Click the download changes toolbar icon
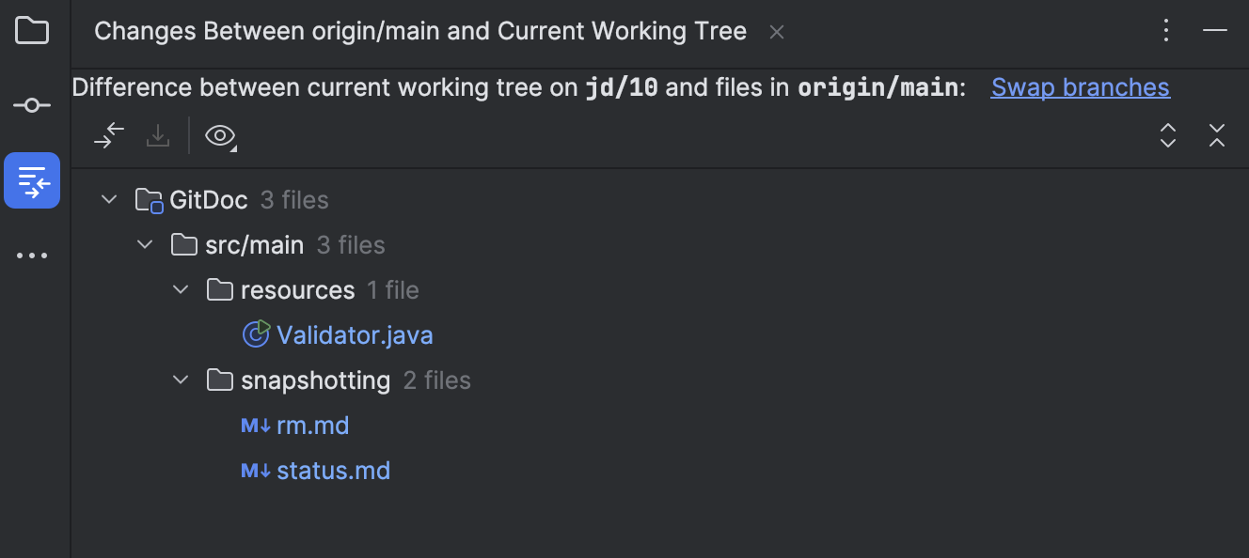Image resolution: width=1249 pixels, height=558 pixels. coord(157,135)
